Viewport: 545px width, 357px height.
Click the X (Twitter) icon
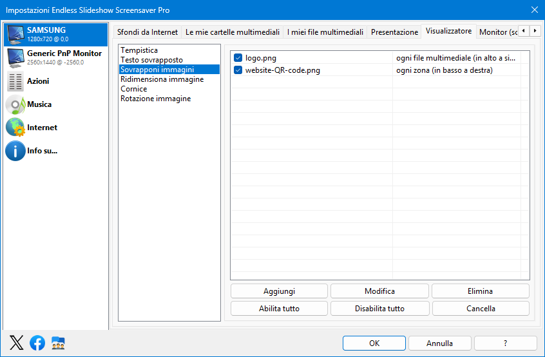(17, 343)
